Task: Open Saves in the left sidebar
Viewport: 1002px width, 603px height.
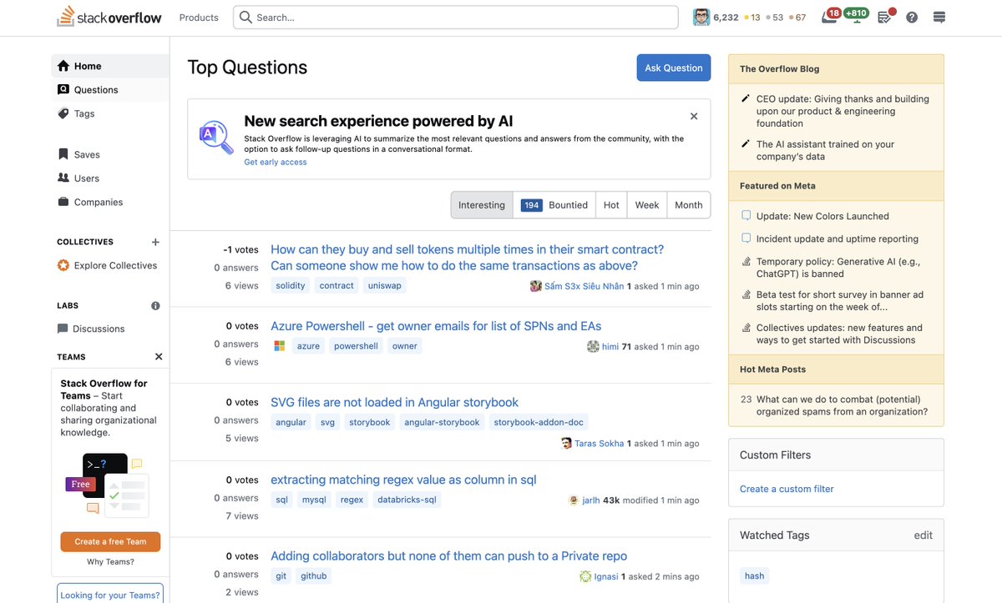Action: tap(111, 154)
